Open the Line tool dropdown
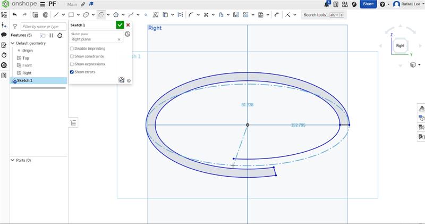425x224 pixels. 63,15
